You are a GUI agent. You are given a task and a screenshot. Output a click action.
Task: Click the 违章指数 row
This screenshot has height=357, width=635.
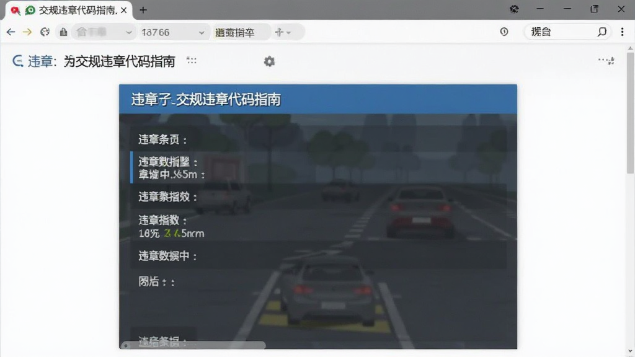[x=318, y=226]
